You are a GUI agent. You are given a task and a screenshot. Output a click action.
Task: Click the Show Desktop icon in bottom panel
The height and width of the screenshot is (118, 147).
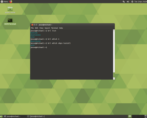pyautogui.click(x=1, y=116)
